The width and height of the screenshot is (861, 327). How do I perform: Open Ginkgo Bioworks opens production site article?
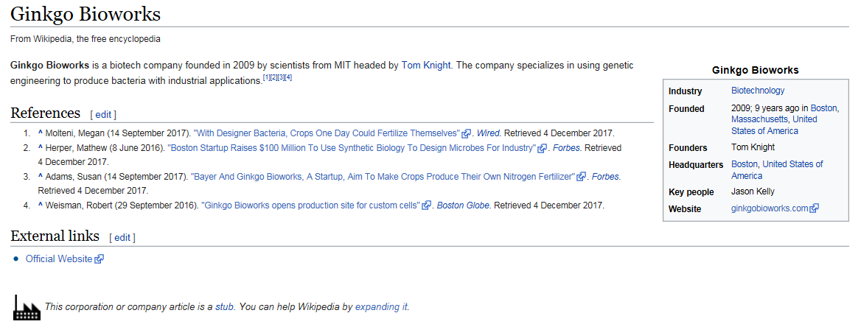[311, 205]
